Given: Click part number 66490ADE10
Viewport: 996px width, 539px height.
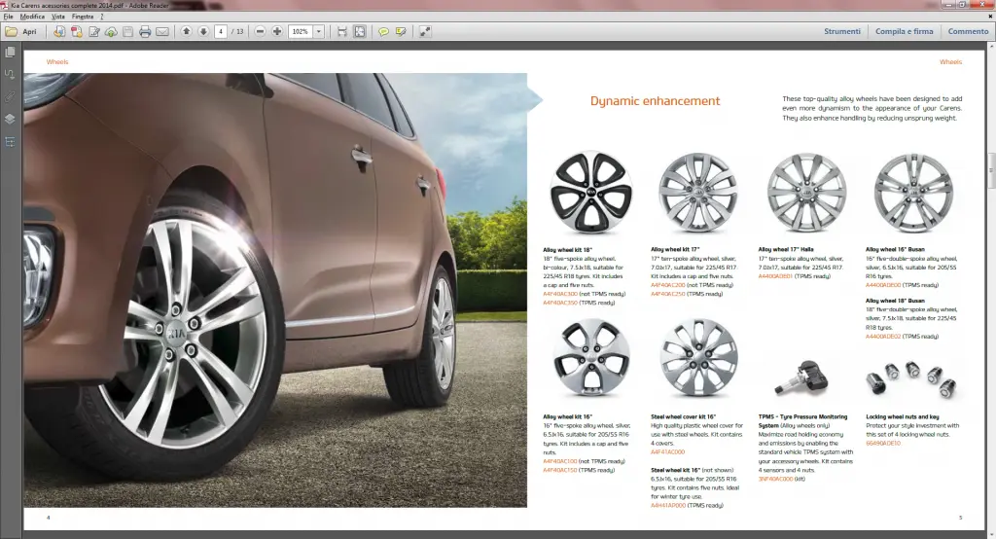Looking at the screenshot, I should point(883,444).
